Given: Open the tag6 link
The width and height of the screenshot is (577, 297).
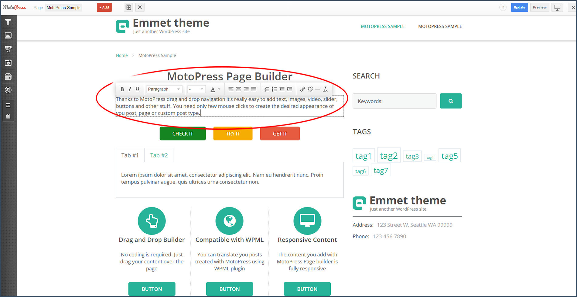Looking at the screenshot, I should pos(360,171).
